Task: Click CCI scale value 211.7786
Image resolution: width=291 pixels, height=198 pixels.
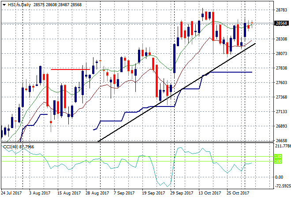Action: click(x=283, y=146)
